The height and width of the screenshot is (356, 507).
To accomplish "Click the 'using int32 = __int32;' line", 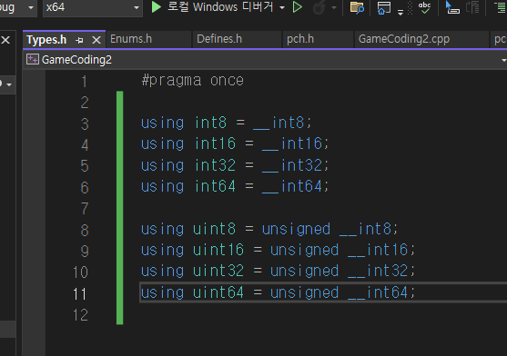I will [x=235, y=165].
